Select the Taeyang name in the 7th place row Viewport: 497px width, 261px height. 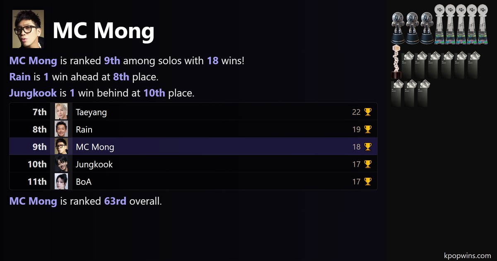(91, 112)
